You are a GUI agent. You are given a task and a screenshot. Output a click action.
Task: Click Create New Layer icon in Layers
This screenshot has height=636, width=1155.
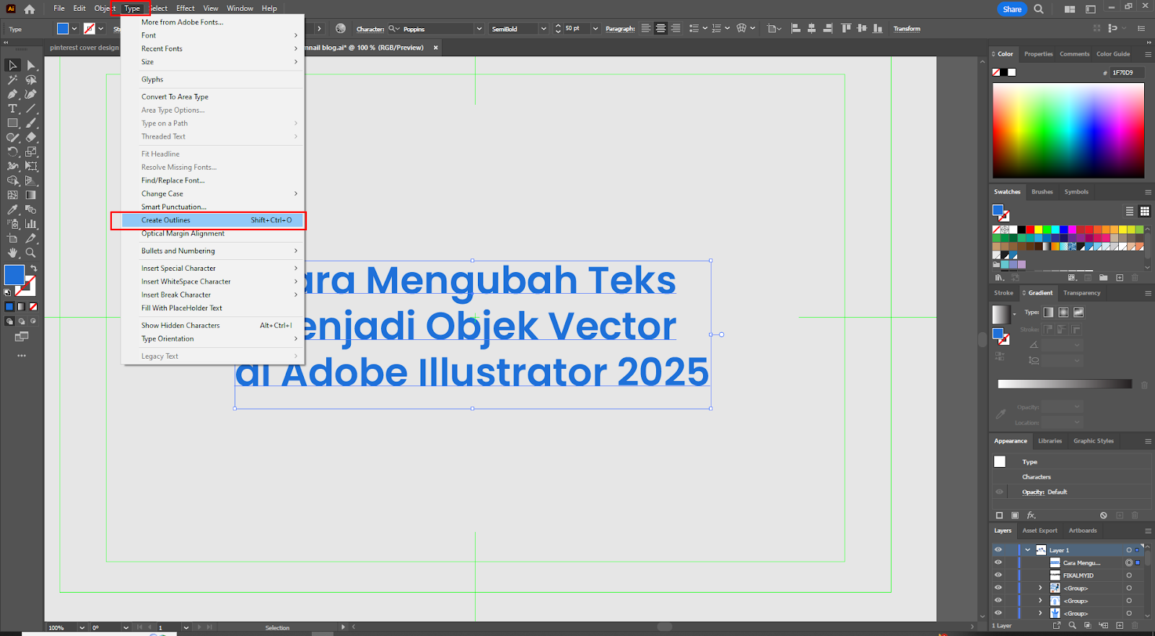1120,625
